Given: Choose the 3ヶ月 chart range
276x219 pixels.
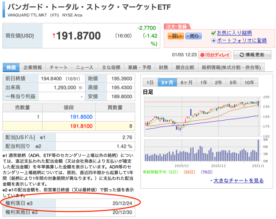Looking at the screenshot, I should (167, 82).
